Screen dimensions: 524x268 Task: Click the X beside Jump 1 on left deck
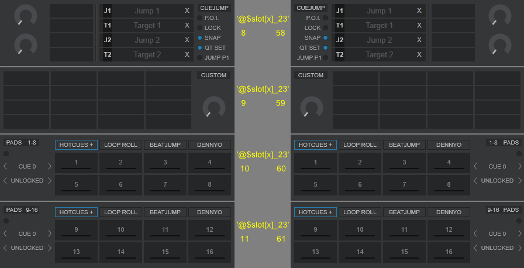(x=187, y=11)
